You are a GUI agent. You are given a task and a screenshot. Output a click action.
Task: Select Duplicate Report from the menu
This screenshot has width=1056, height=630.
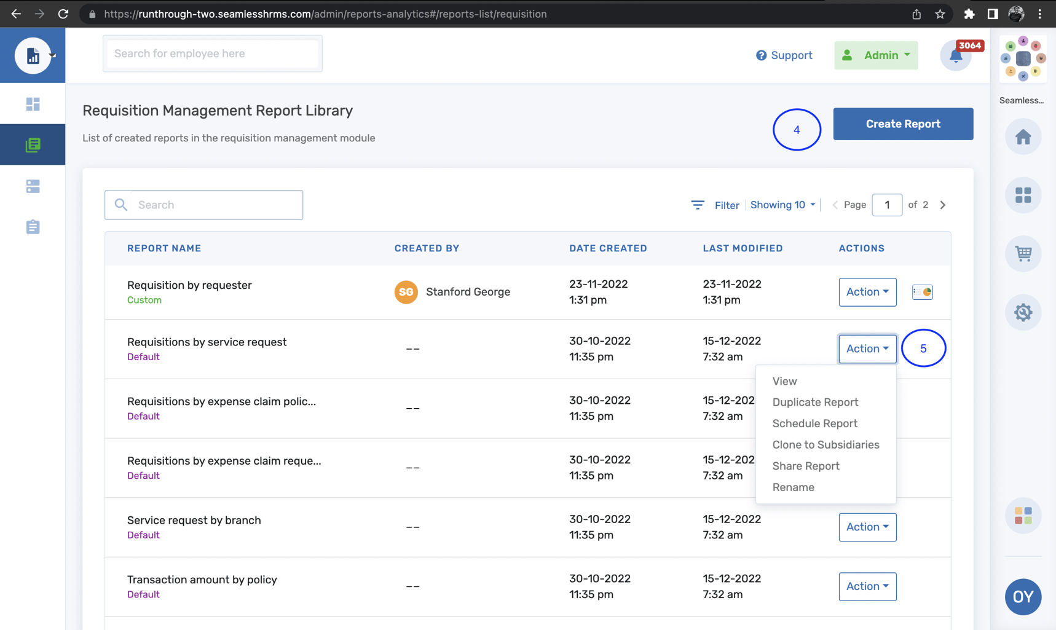815,402
